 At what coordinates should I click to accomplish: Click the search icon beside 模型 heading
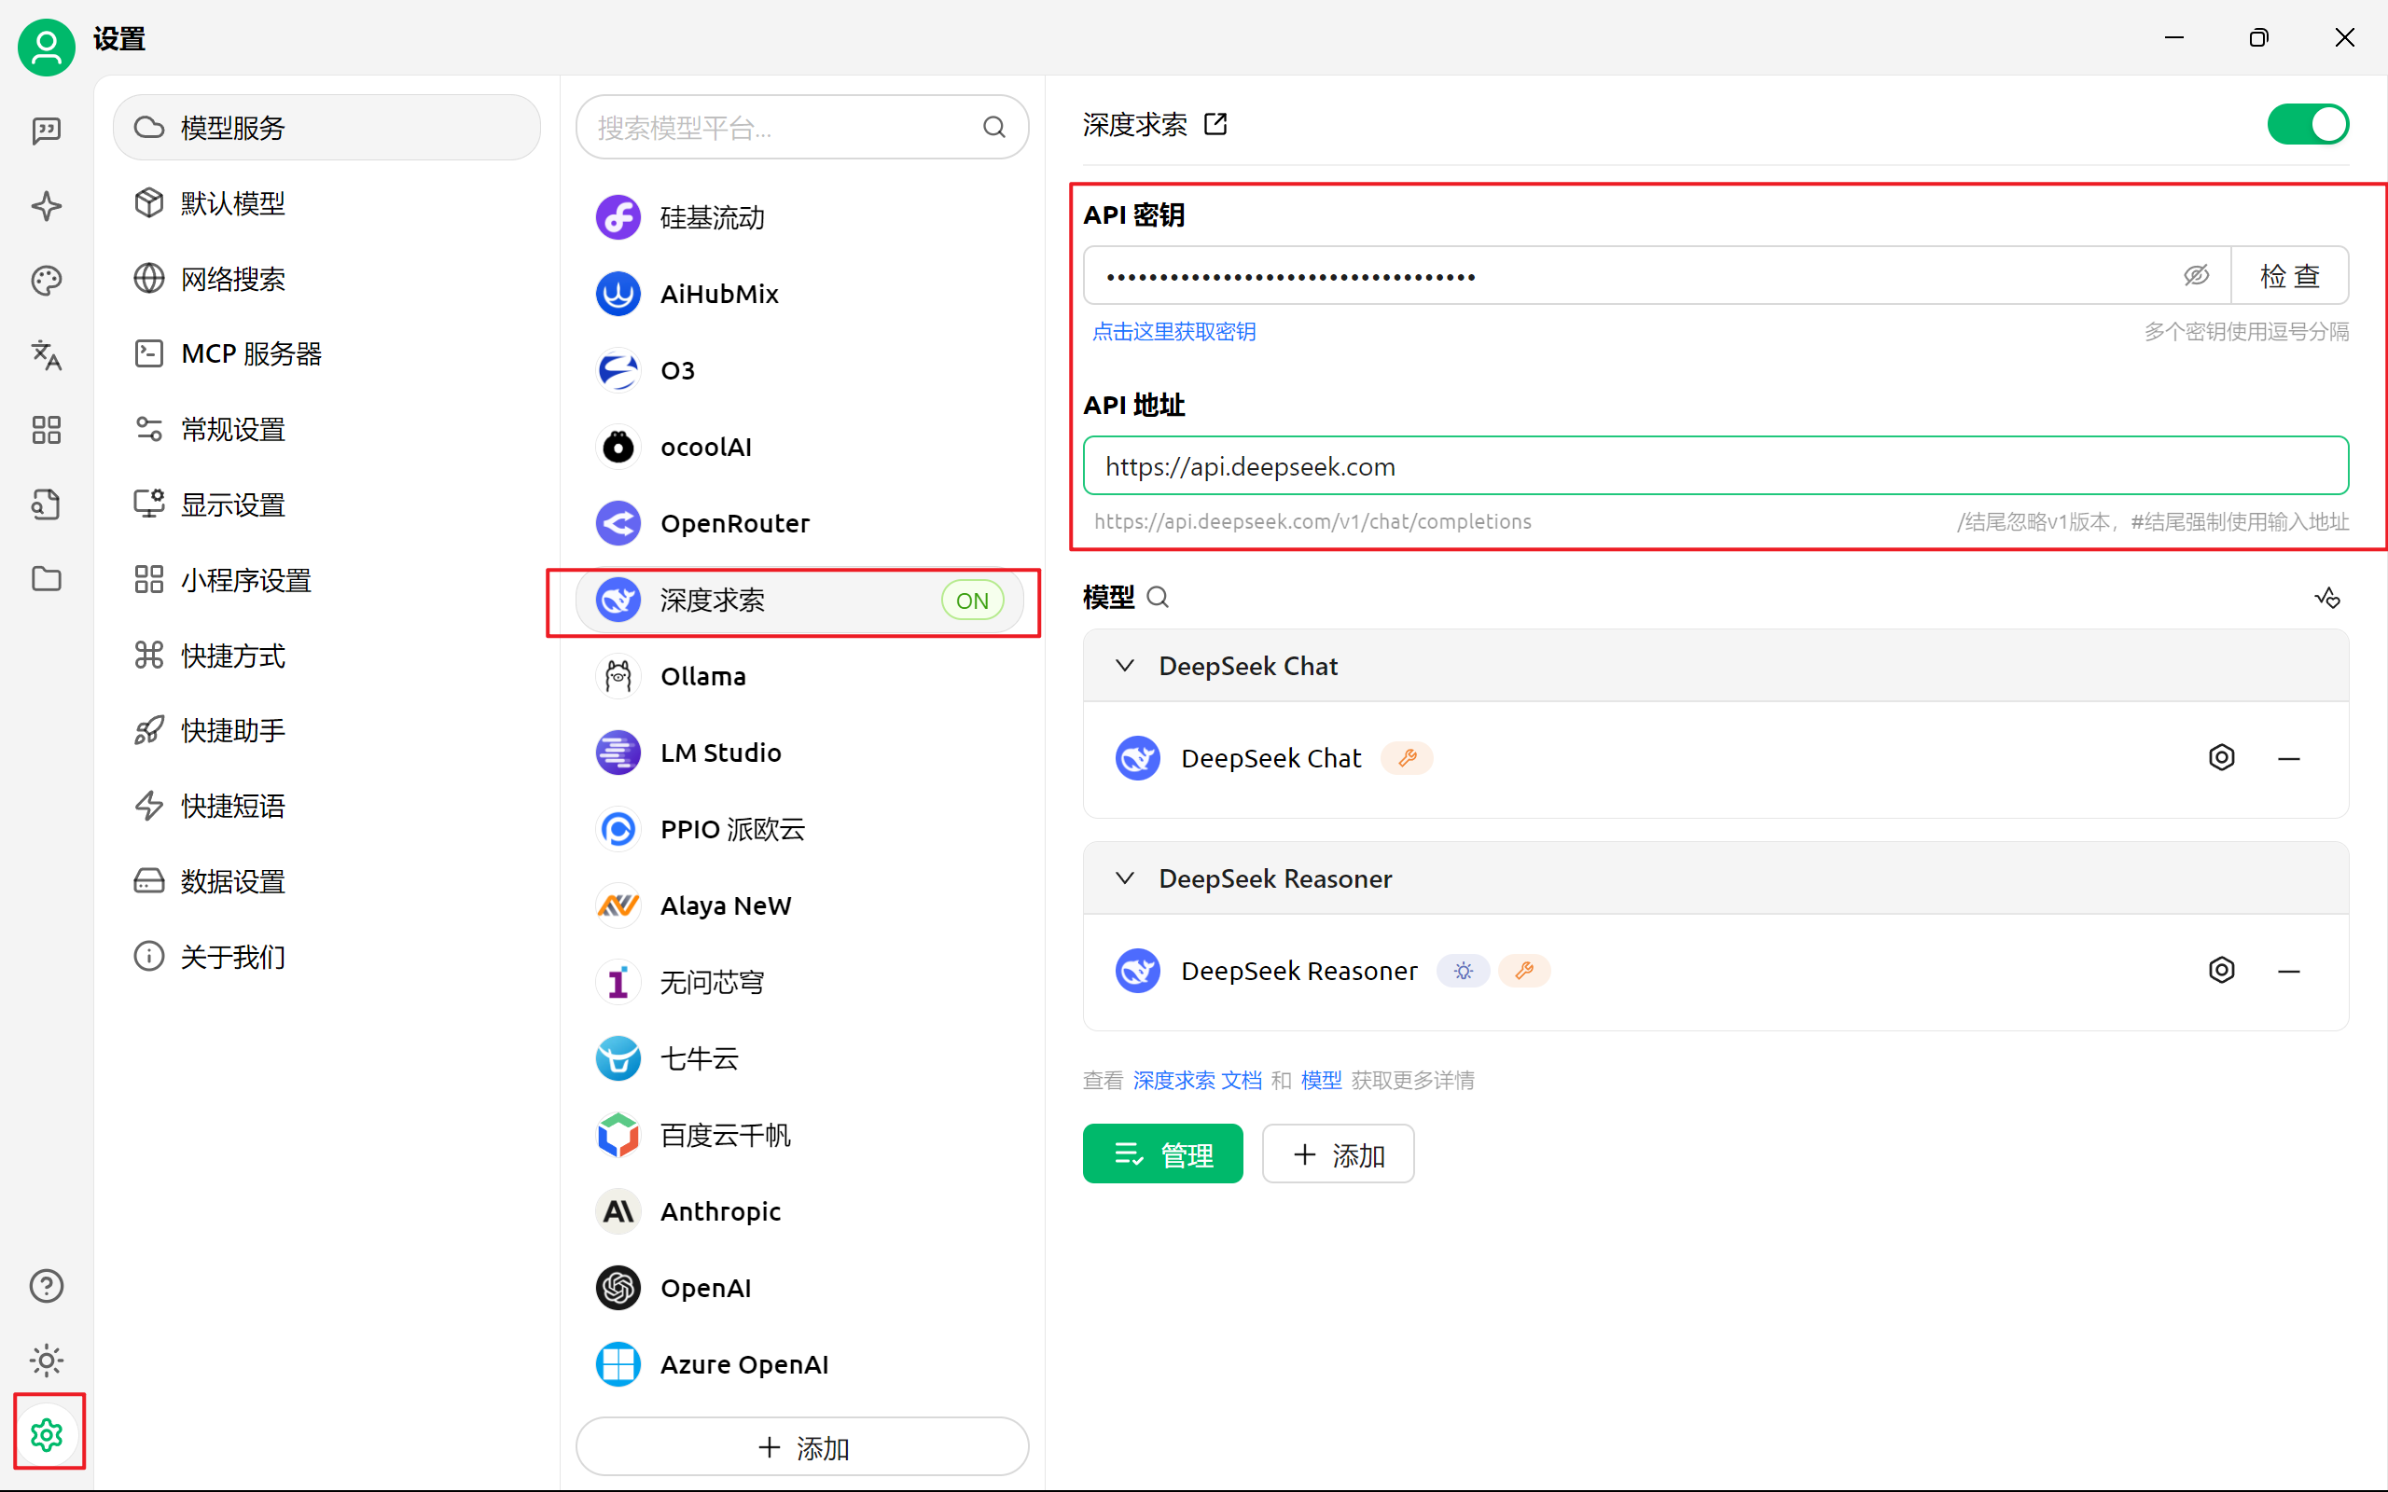pyautogui.click(x=1159, y=598)
